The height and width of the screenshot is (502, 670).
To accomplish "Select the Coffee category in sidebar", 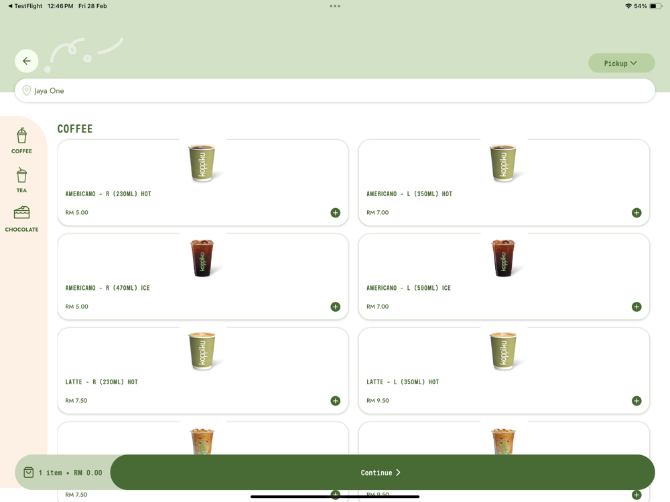I will click(x=22, y=141).
